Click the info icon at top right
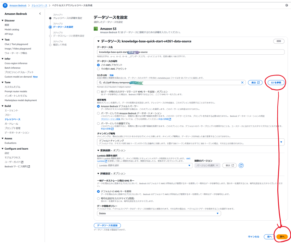Image resolution: width=291 pixels, height=248 pixels. (x=287, y=5)
